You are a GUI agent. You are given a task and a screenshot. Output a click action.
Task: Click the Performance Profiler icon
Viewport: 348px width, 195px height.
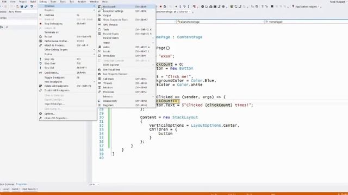tap(40, 41)
